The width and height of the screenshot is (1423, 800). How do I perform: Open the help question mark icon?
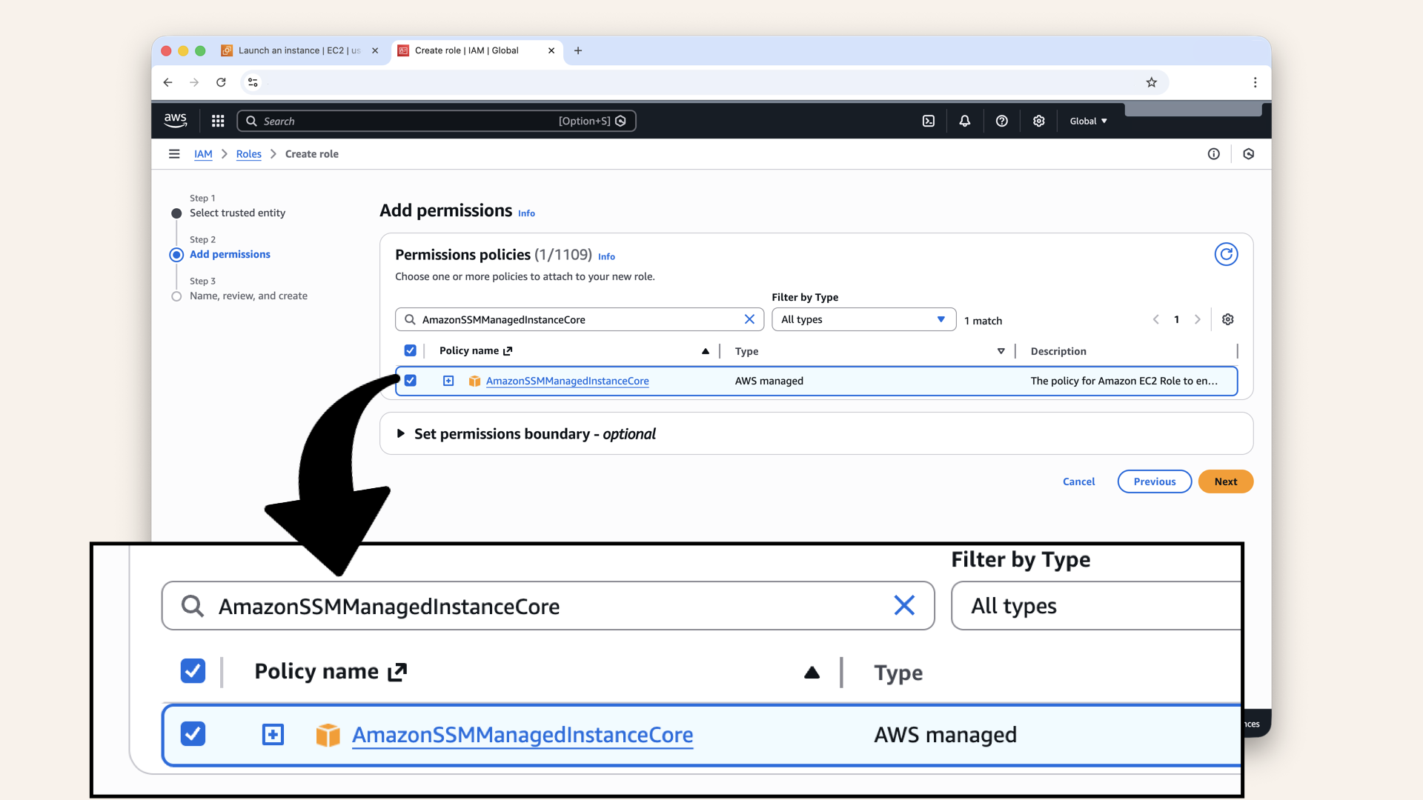click(x=1001, y=121)
